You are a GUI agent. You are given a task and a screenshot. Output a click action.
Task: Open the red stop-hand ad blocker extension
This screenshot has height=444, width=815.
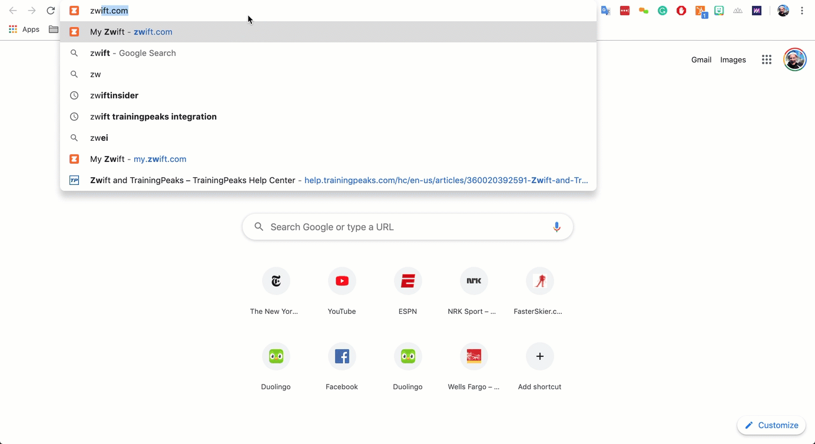click(x=681, y=11)
